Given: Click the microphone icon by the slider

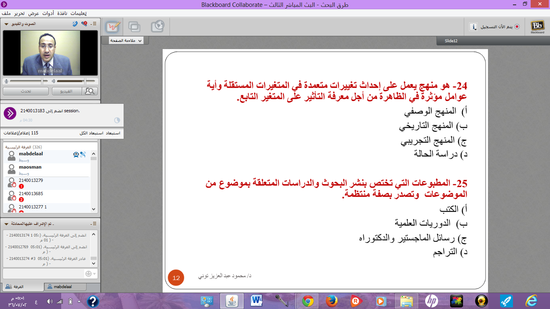Looking at the screenshot, I should (x=6, y=81).
